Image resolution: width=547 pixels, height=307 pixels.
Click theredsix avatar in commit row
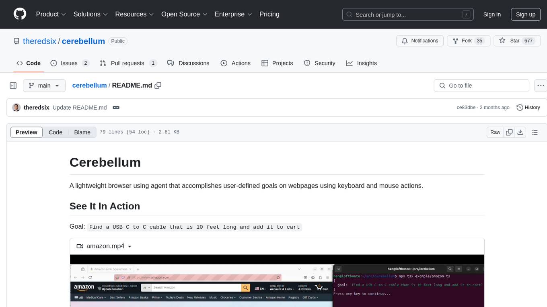point(16,108)
